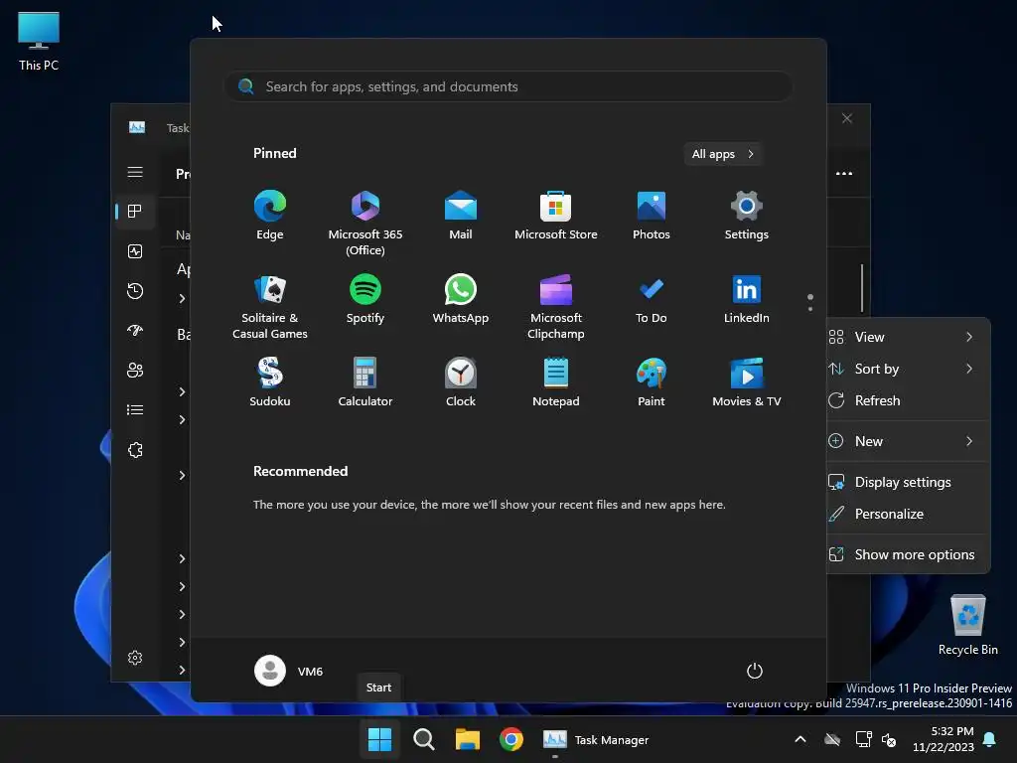Click the All apps button
Screen dimensions: 1017x763
[x=722, y=154]
